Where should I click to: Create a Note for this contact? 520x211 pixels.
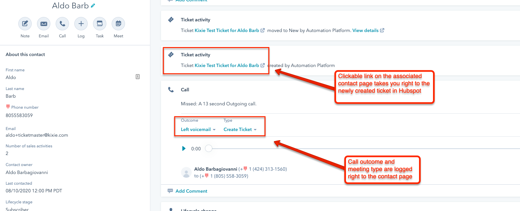pyautogui.click(x=25, y=24)
